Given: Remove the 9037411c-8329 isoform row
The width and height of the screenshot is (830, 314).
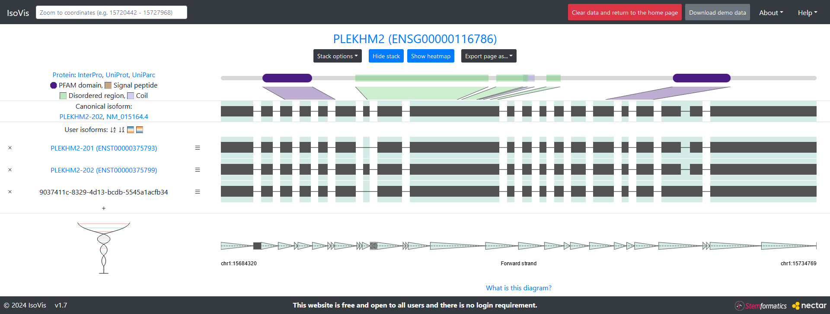Looking at the screenshot, I should (10, 192).
